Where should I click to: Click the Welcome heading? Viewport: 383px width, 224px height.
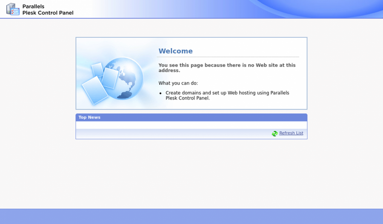pyautogui.click(x=176, y=51)
